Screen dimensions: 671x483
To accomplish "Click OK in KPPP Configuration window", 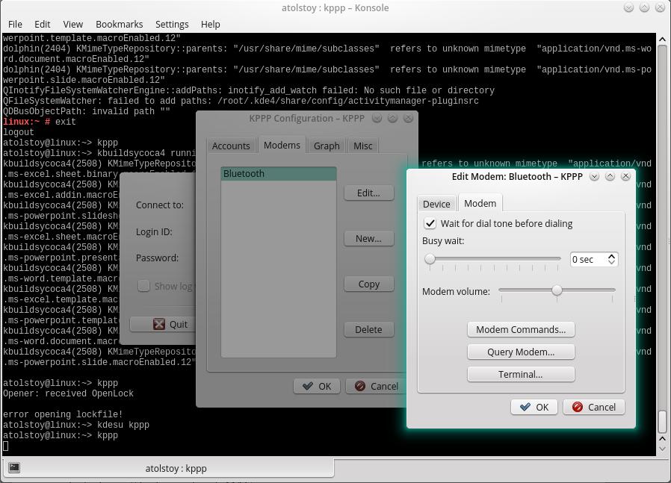I will (317, 386).
